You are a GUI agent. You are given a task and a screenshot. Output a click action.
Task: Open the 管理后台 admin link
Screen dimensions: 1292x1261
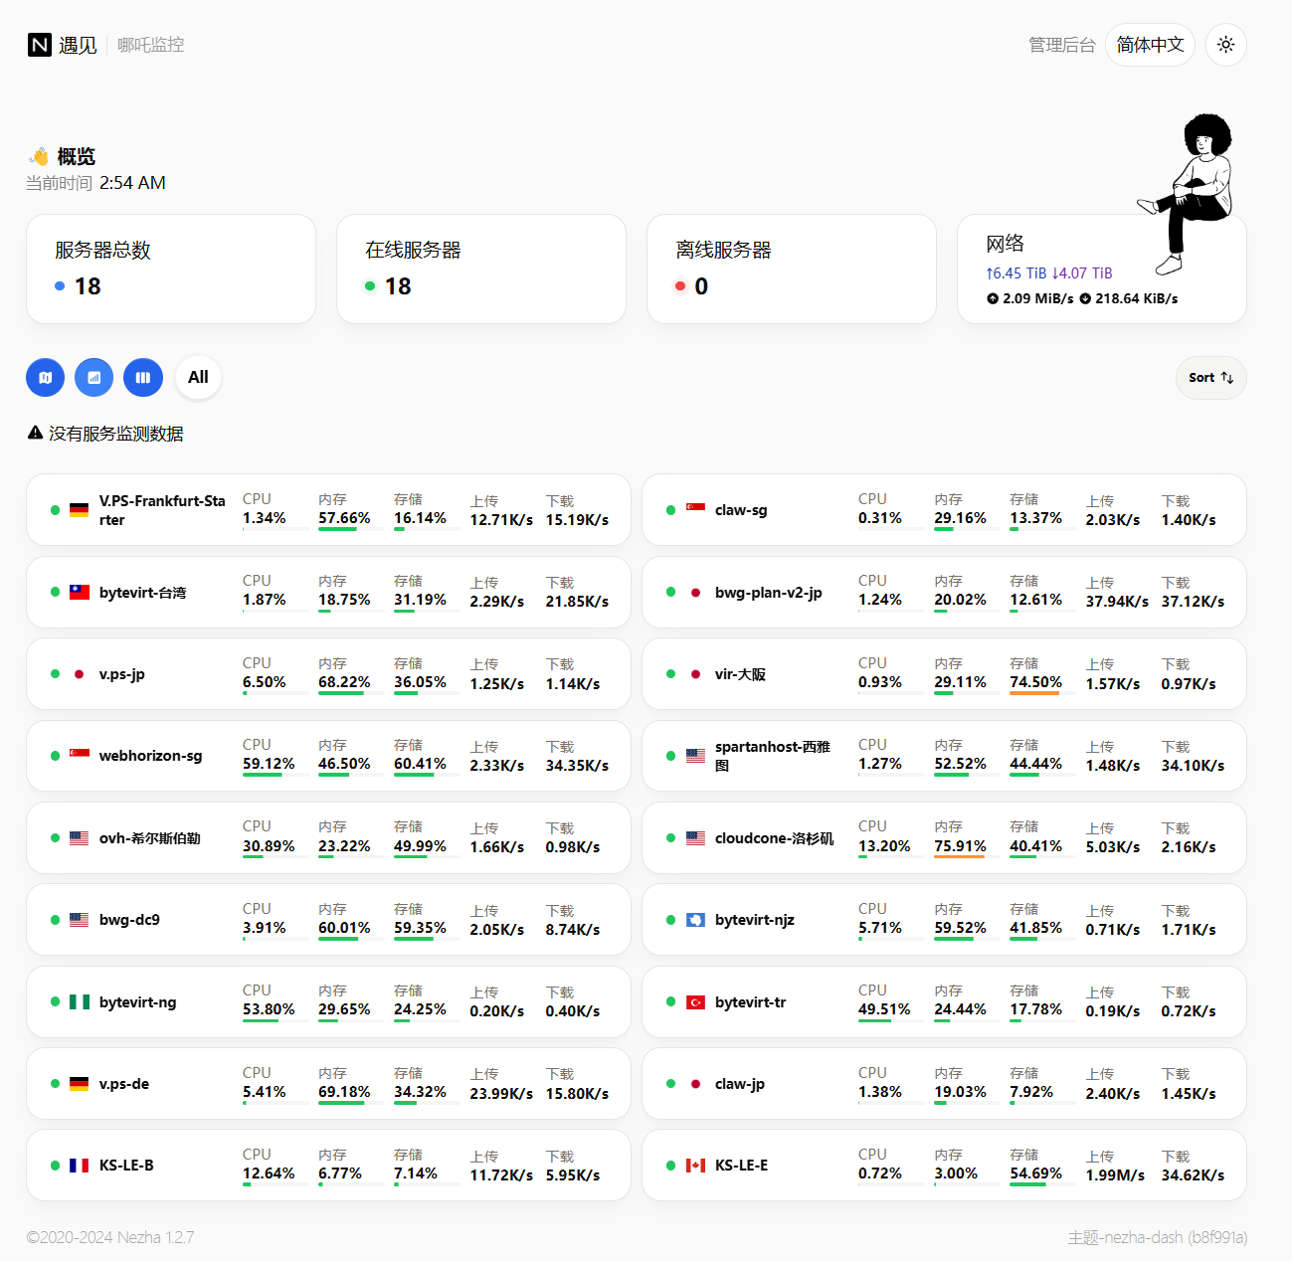[1061, 45]
